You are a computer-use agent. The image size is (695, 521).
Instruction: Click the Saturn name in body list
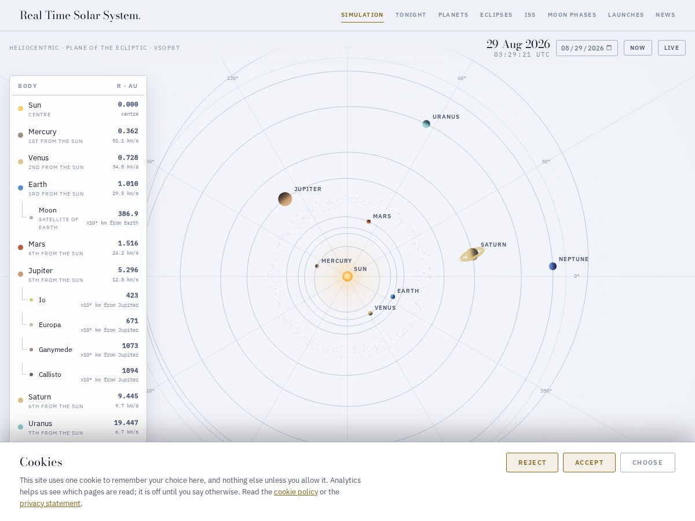click(x=39, y=397)
